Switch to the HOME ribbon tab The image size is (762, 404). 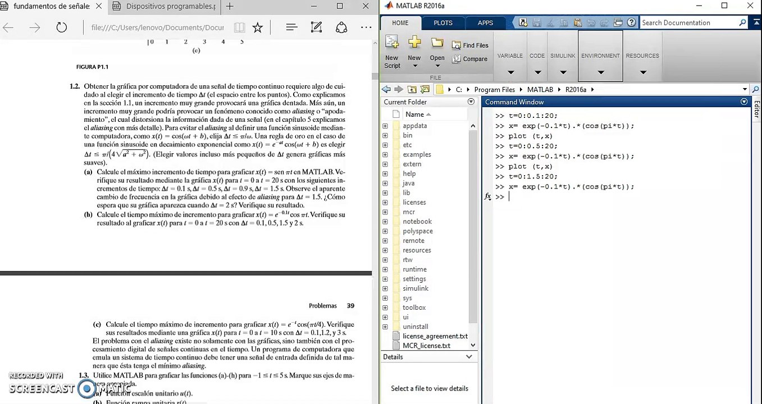pos(400,23)
